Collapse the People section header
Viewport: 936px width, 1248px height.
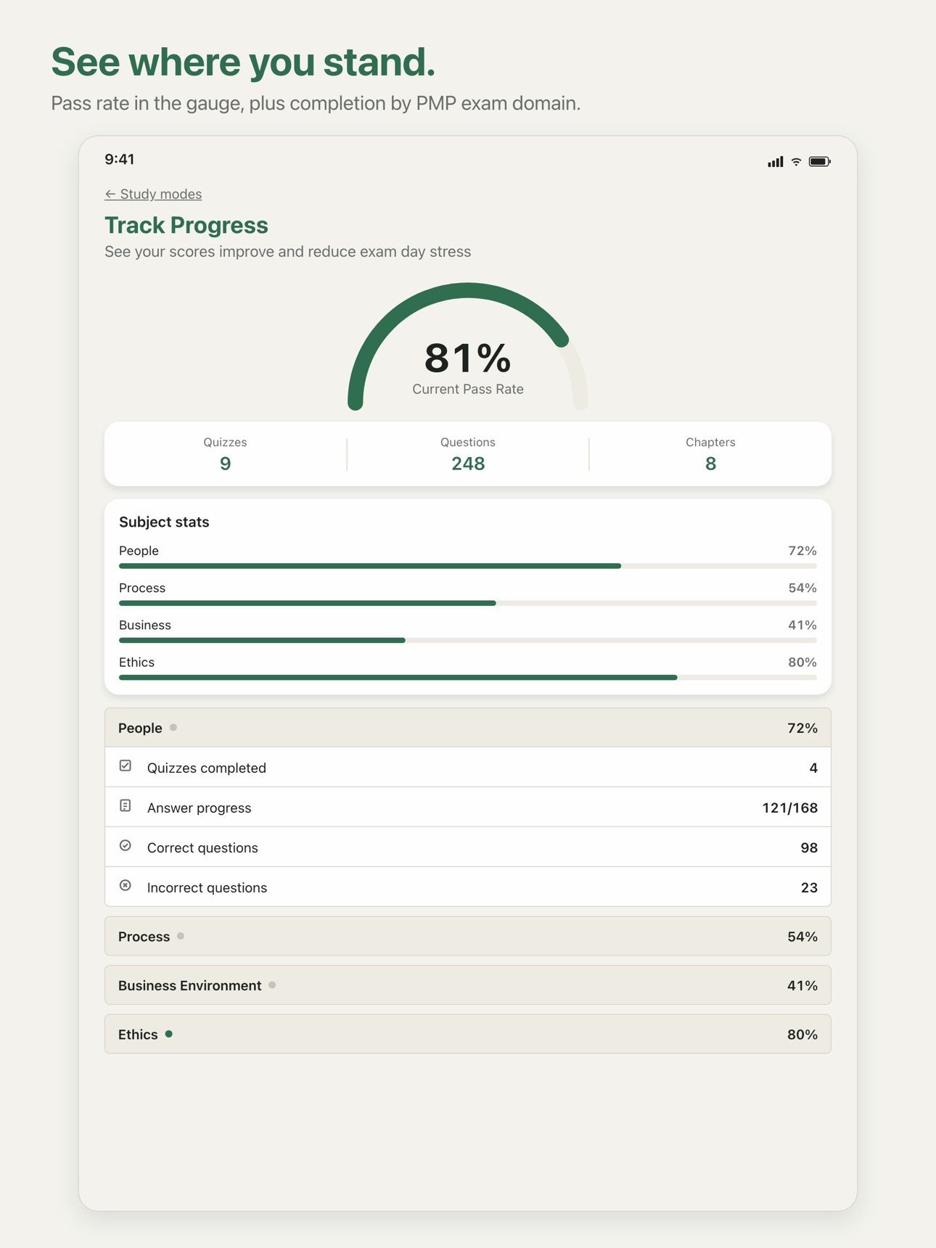[468, 728]
